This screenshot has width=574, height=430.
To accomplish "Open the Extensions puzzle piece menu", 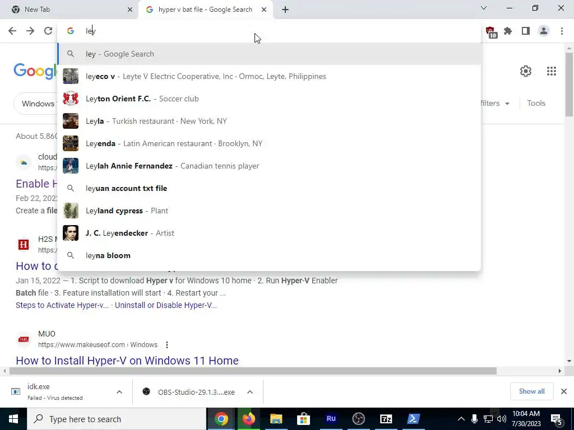I will coord(508,31).
